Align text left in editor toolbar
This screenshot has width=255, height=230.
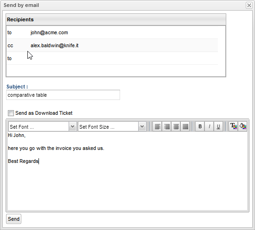pos(157,126)
